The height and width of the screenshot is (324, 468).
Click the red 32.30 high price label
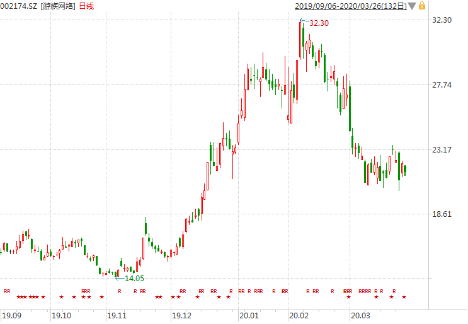click(319, 23)
